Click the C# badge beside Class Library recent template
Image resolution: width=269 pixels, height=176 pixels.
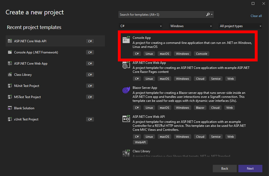[x=90, y=74]
